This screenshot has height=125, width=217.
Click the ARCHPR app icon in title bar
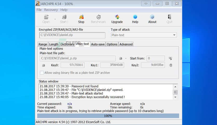coord(38,4)
